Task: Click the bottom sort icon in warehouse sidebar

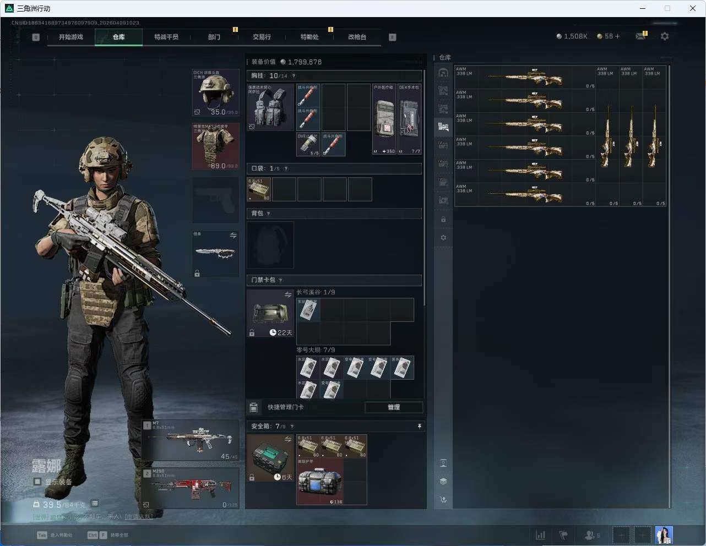Action: [x=443, y=499]
